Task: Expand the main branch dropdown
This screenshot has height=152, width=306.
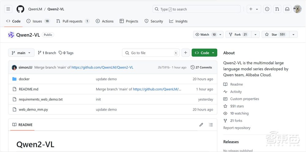Action: [21, 53]
